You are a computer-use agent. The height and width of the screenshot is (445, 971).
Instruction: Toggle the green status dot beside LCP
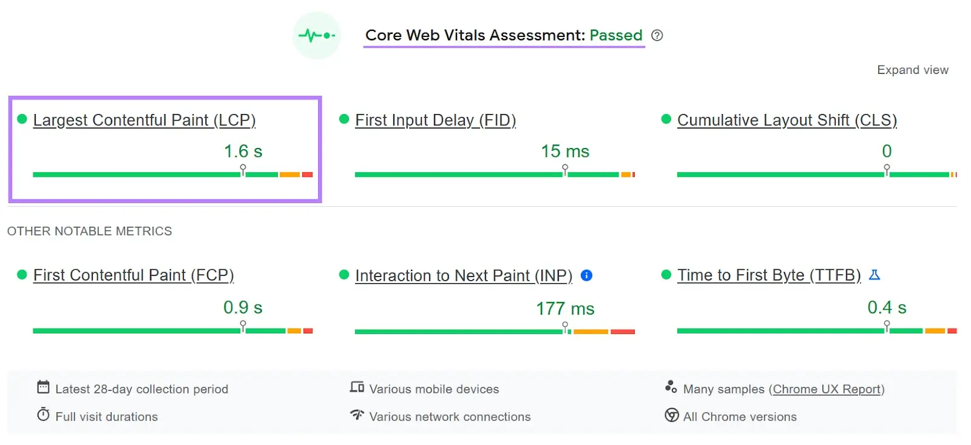(x=22, y=119)
